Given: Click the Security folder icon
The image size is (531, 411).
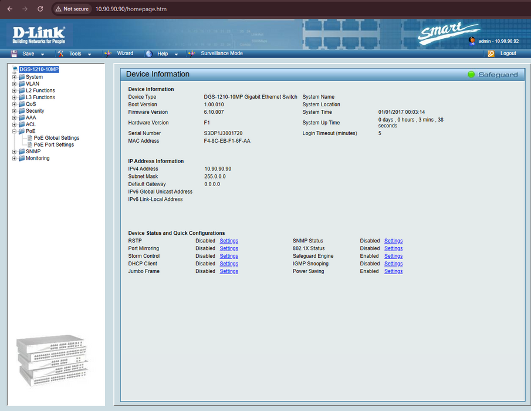Looking at the screenshot, I should click(x=22, y=111).
